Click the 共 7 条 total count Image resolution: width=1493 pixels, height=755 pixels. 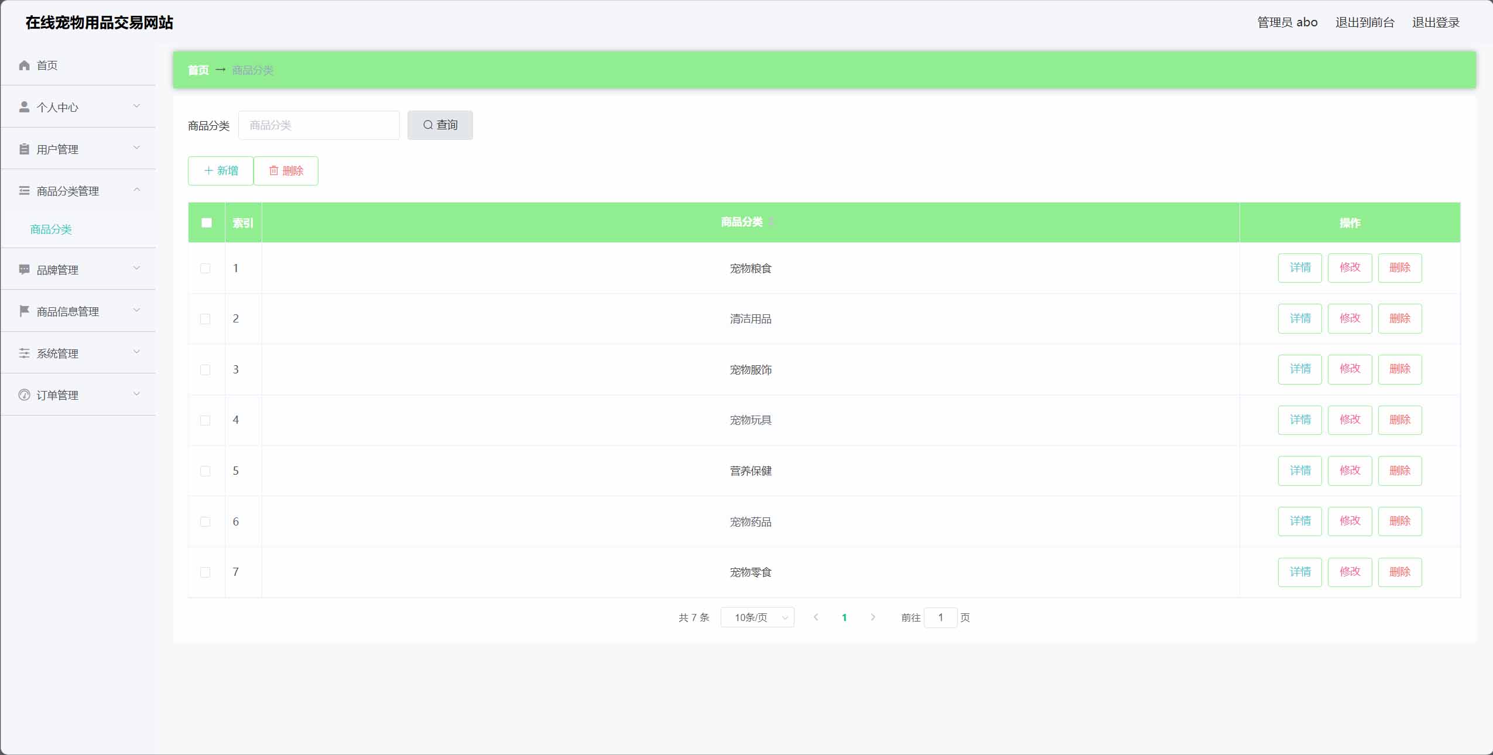[x=694, y=617]
